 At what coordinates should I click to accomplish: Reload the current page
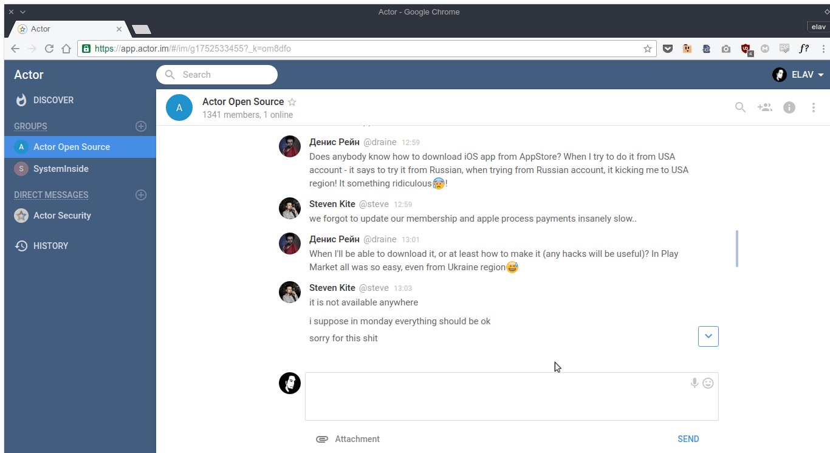49,48
